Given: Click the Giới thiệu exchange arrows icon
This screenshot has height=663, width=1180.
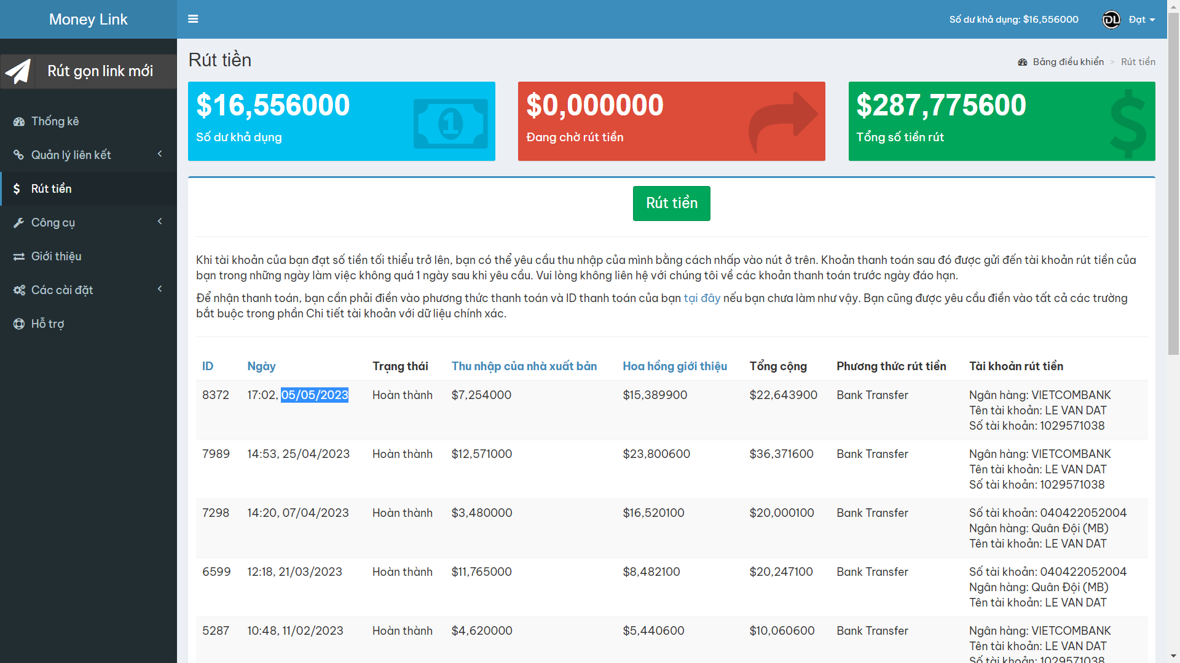Looking at the screenshot, I should 19,257.
